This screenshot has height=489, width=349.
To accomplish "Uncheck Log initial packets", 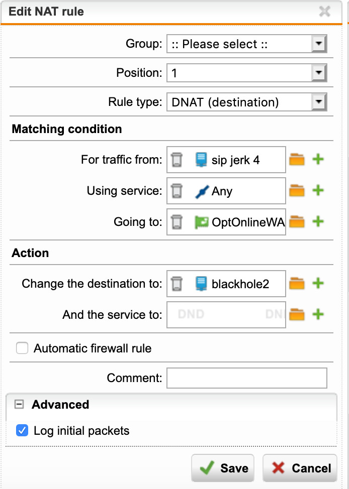I will click(22, 430).
